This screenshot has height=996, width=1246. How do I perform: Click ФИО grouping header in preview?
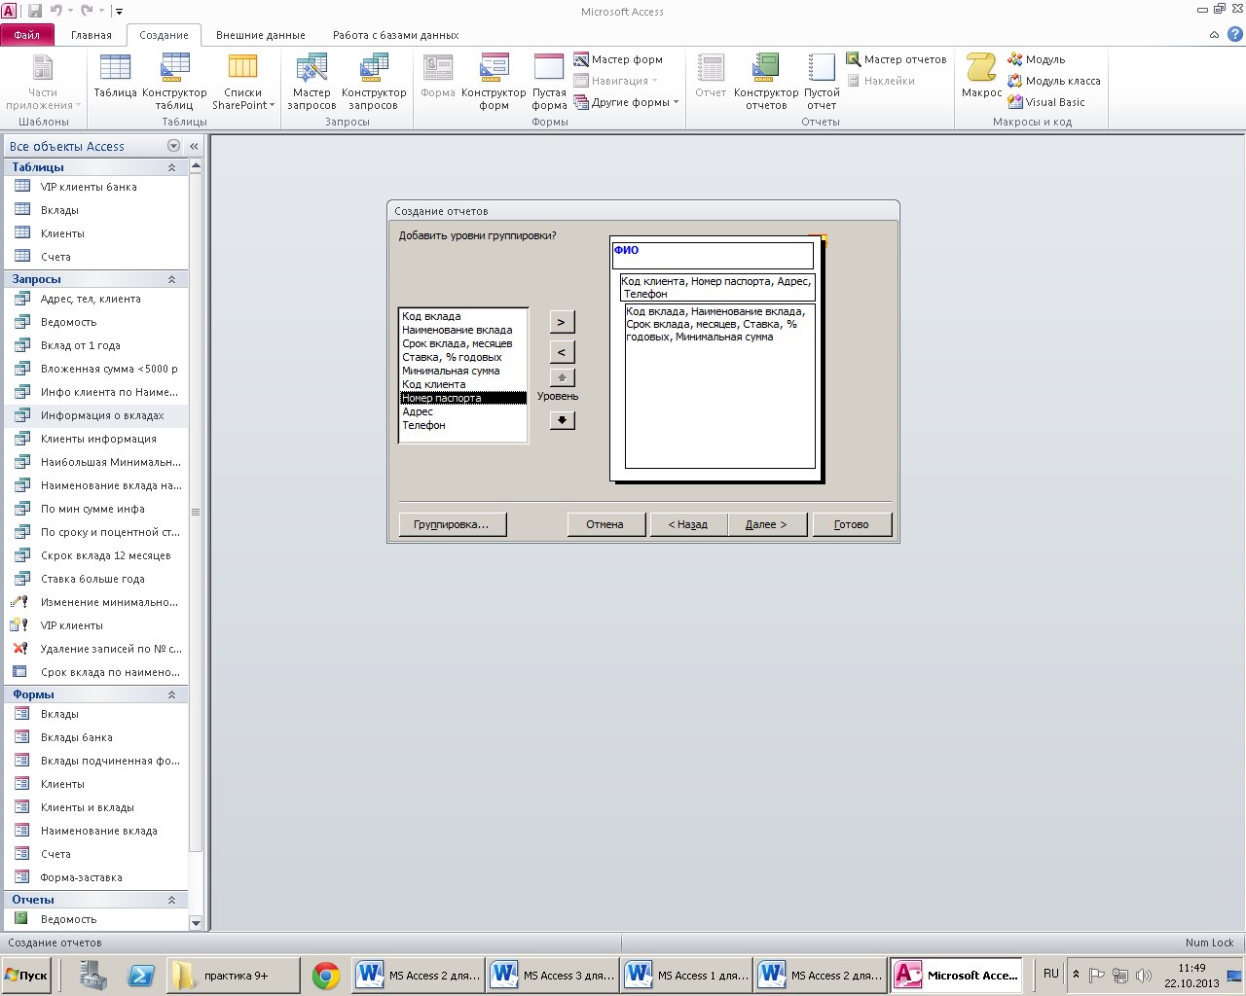pos(713,255)
